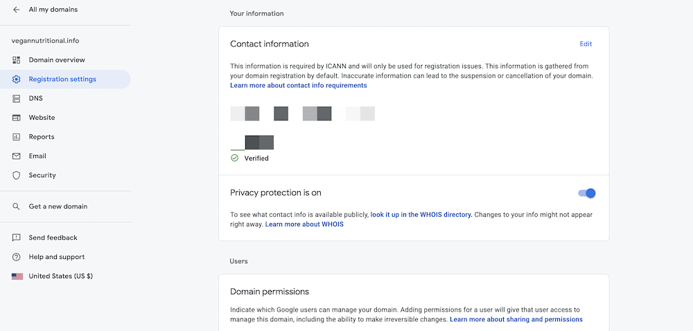
Task: Click the Privacy protection is on heading
Action: [276, 193]
